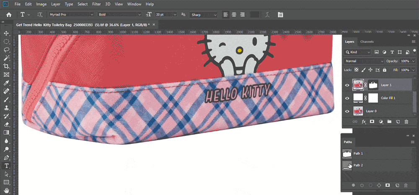Create a new group folder icon
Screen dimensions: 419x195
(x=389, y=122)
